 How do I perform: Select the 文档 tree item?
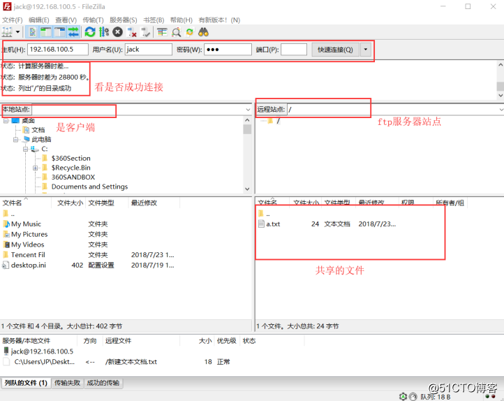click(x=38, y=130)
